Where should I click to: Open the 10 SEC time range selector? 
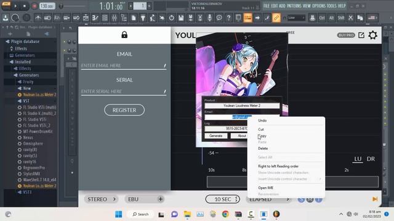(223, 199)
